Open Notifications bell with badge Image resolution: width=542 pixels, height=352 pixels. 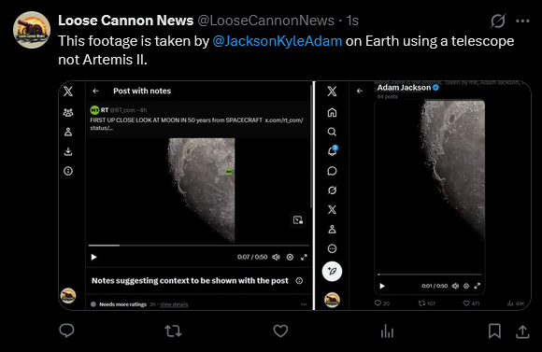coord(332,151)
